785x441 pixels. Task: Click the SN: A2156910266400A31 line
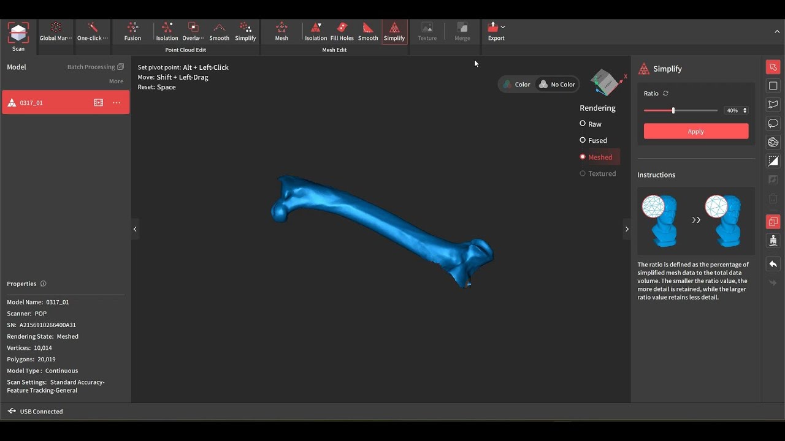42,325
